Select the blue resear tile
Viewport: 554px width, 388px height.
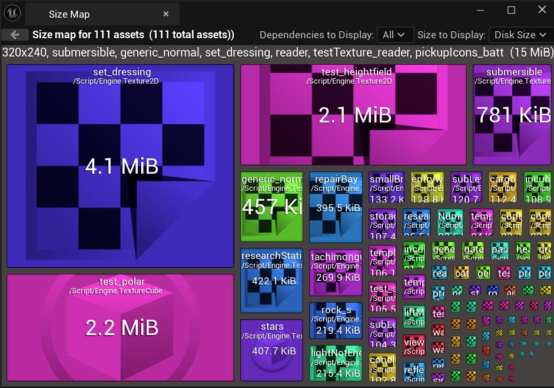(417, 223)
